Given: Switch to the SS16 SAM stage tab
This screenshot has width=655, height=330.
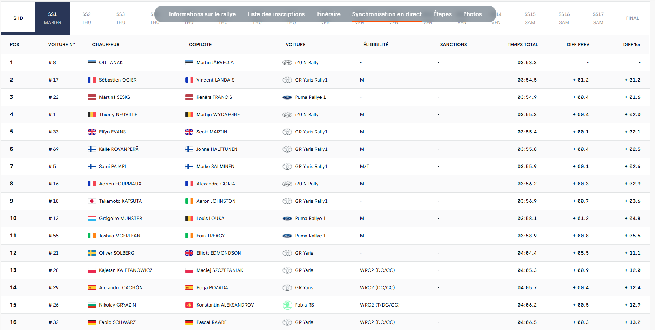Looking at the screenshot, I should click(x=564, y=18).
